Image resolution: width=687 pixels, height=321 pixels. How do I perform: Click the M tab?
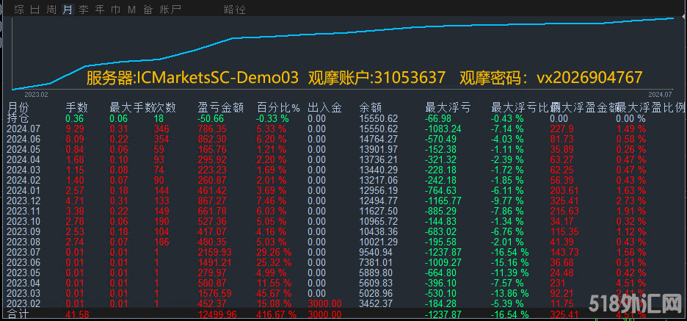(x=131, y=10)
